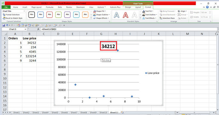Click the Low price header cell
Viewport: 219px width, 115px height.
(29, 38)
